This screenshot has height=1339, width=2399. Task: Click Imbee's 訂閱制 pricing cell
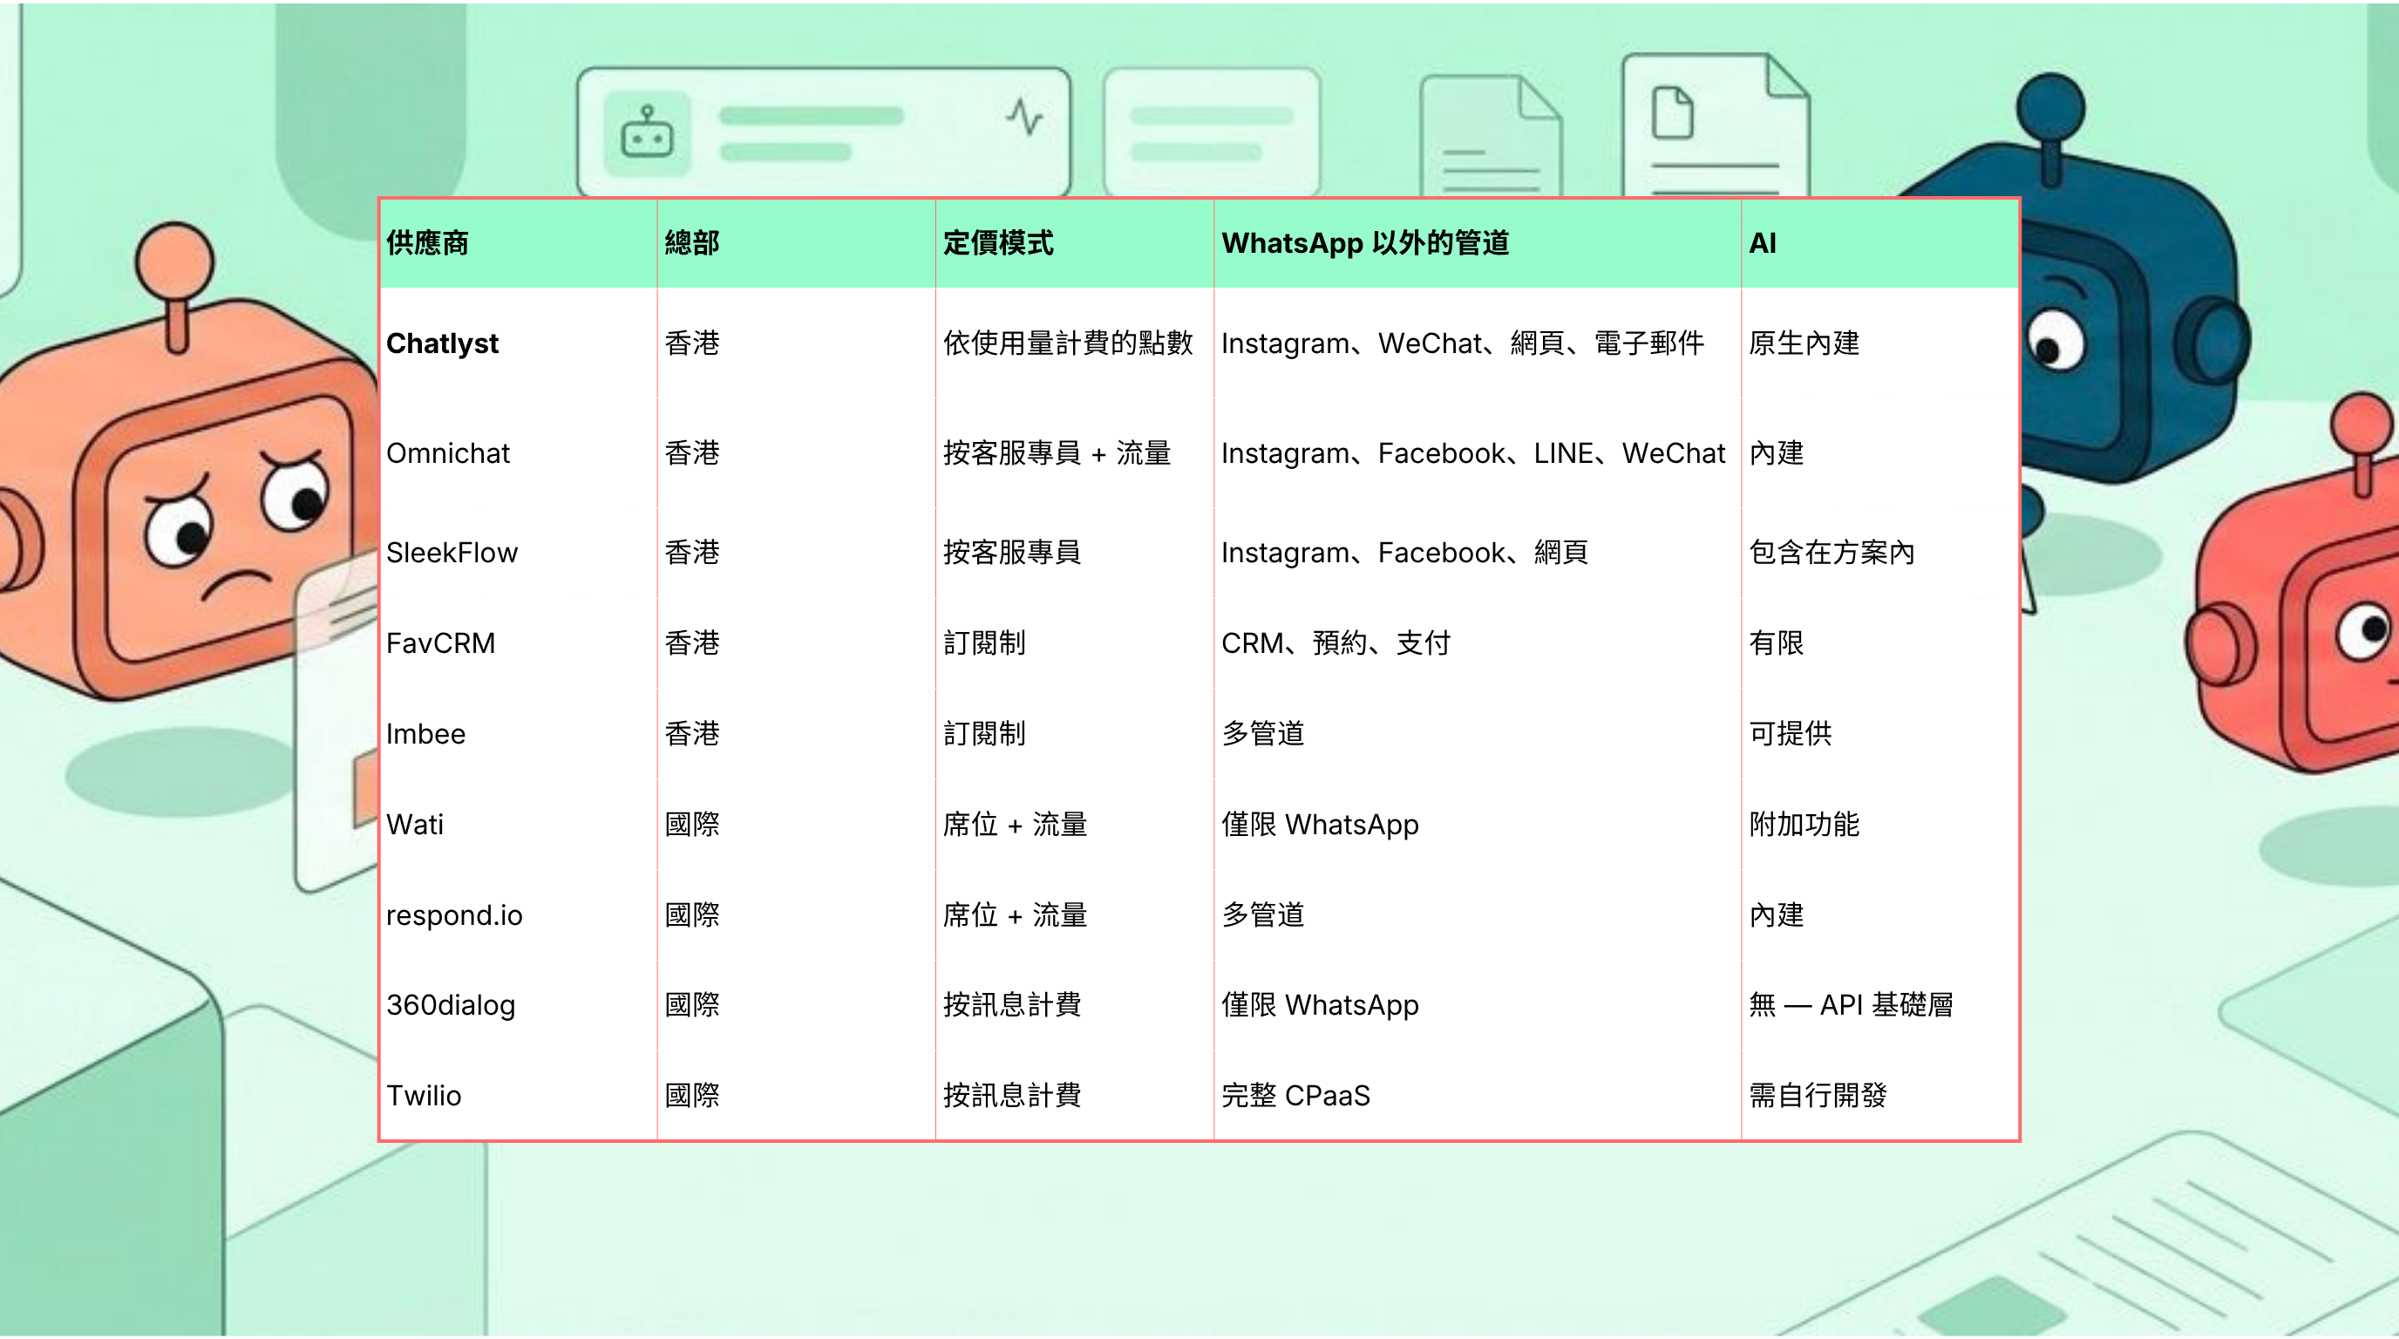[1075, 734]
